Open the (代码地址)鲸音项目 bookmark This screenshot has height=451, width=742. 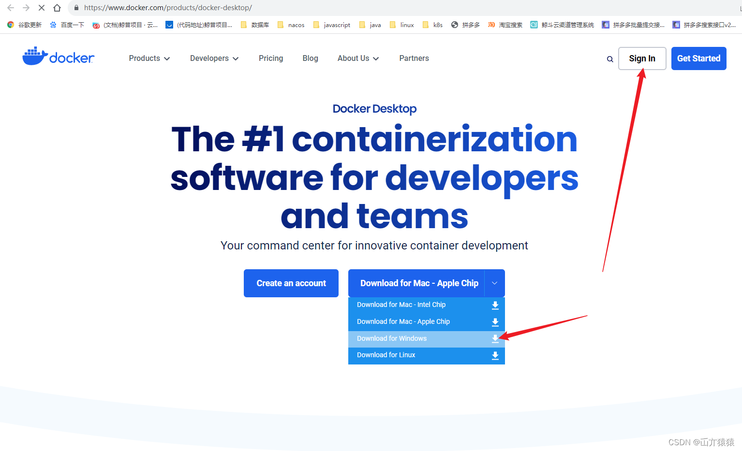199,25
